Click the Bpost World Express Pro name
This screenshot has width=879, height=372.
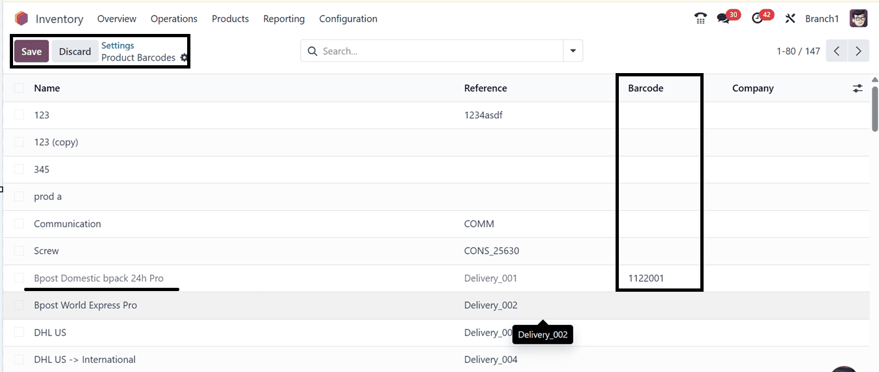pyautogui.click(x=85, y=305)
